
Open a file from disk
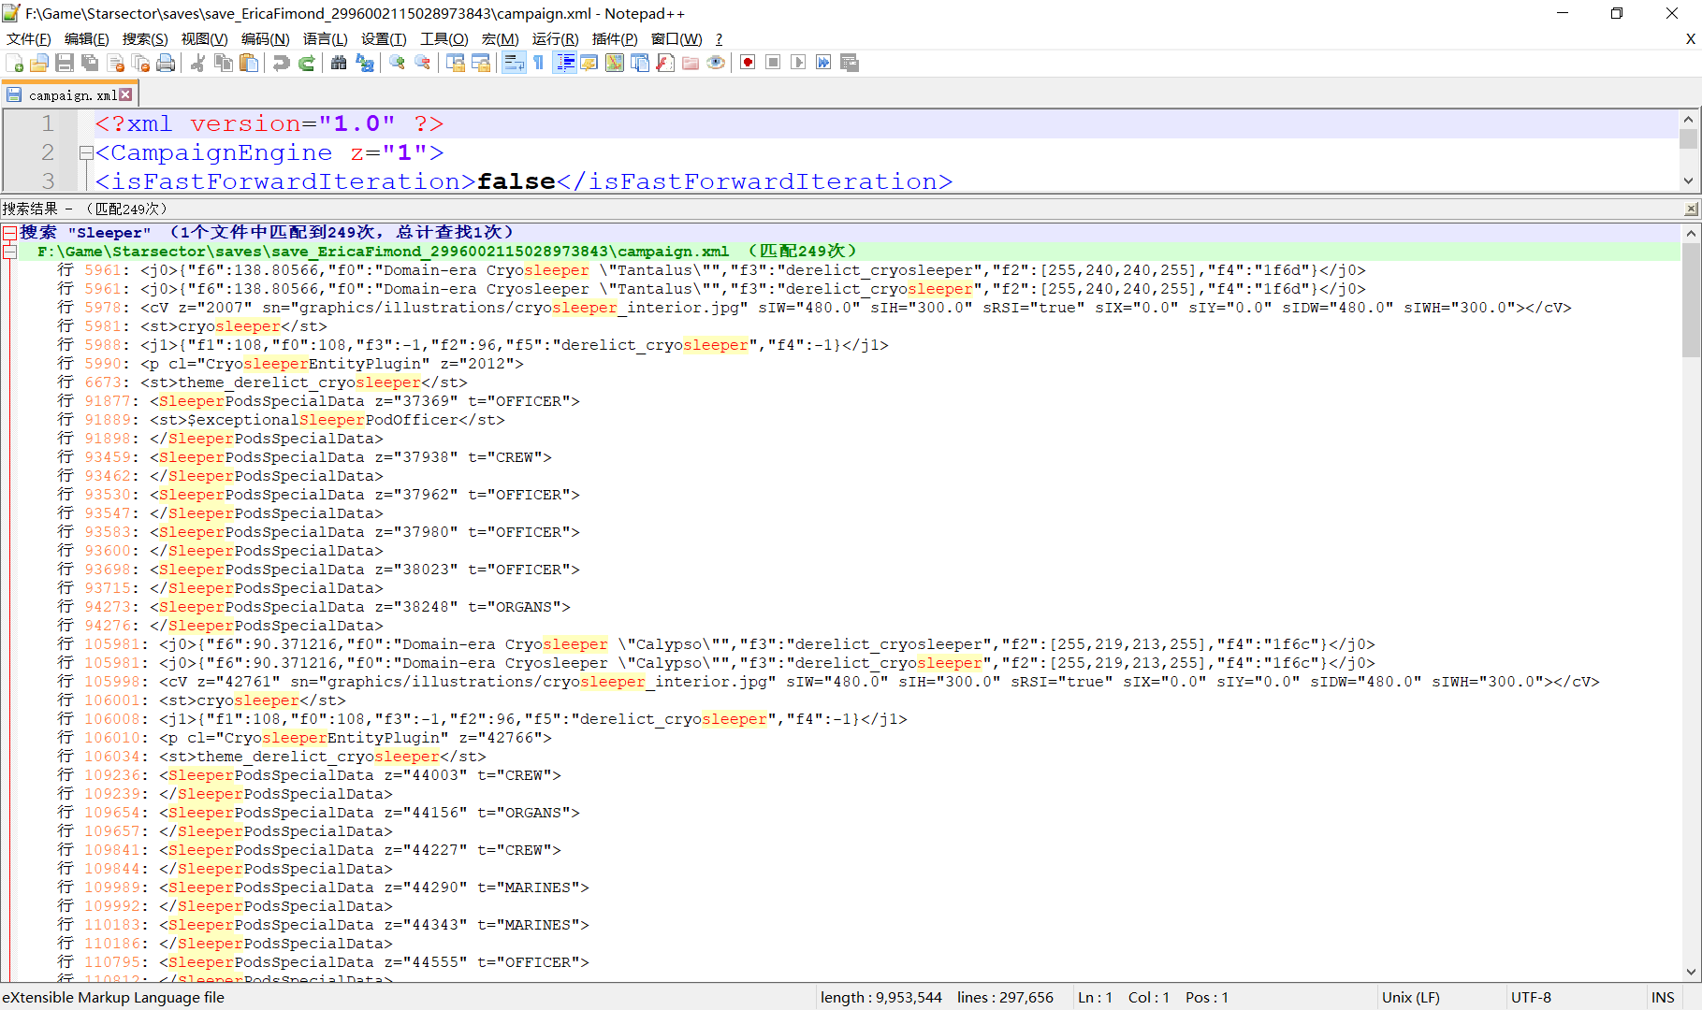pos(39,63)
